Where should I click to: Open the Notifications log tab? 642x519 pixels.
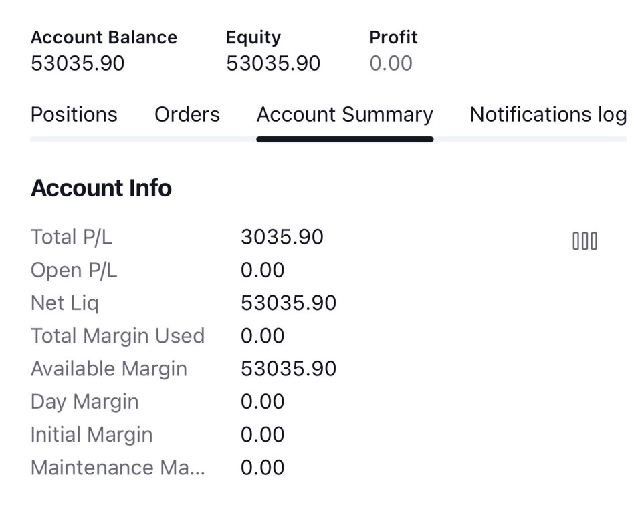pos(548,114)
